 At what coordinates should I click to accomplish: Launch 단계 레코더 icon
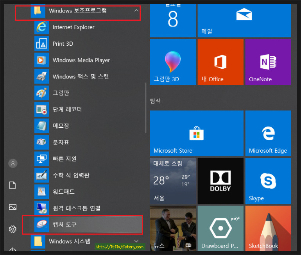(41, 109)
